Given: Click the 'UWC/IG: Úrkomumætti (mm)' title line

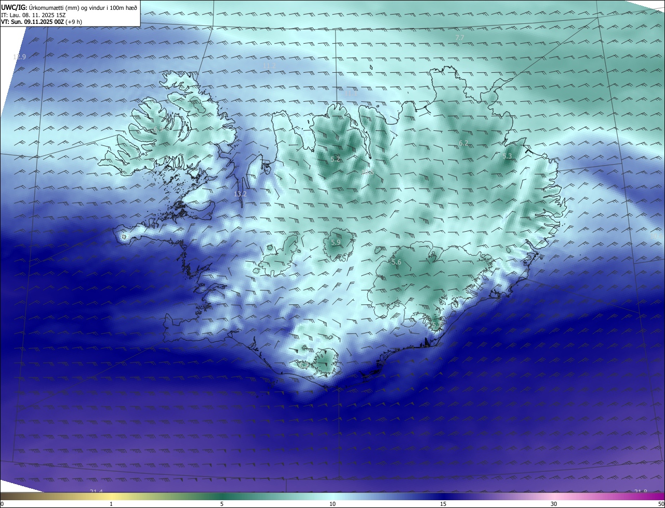Looking at the screenshot, I should click(69, 7).
